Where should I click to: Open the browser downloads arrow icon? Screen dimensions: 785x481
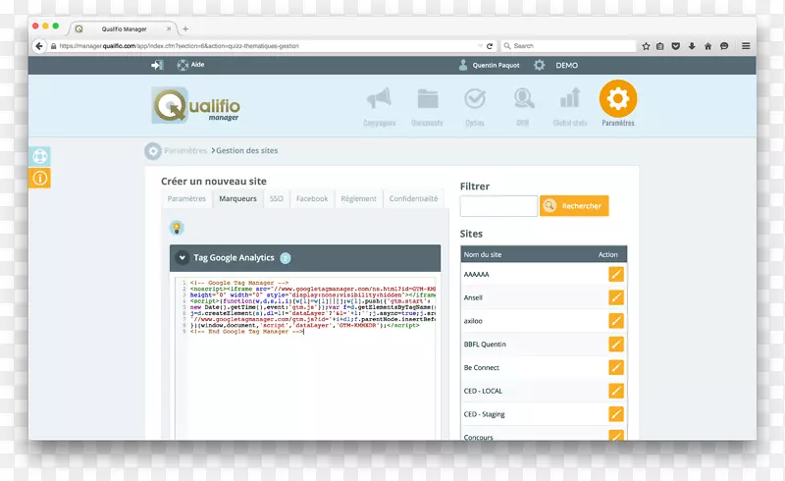pyautogui.click(x=692, y=46)
